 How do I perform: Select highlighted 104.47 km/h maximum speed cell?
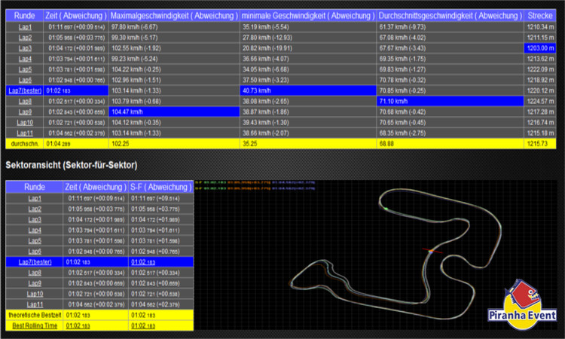[173, 111]
